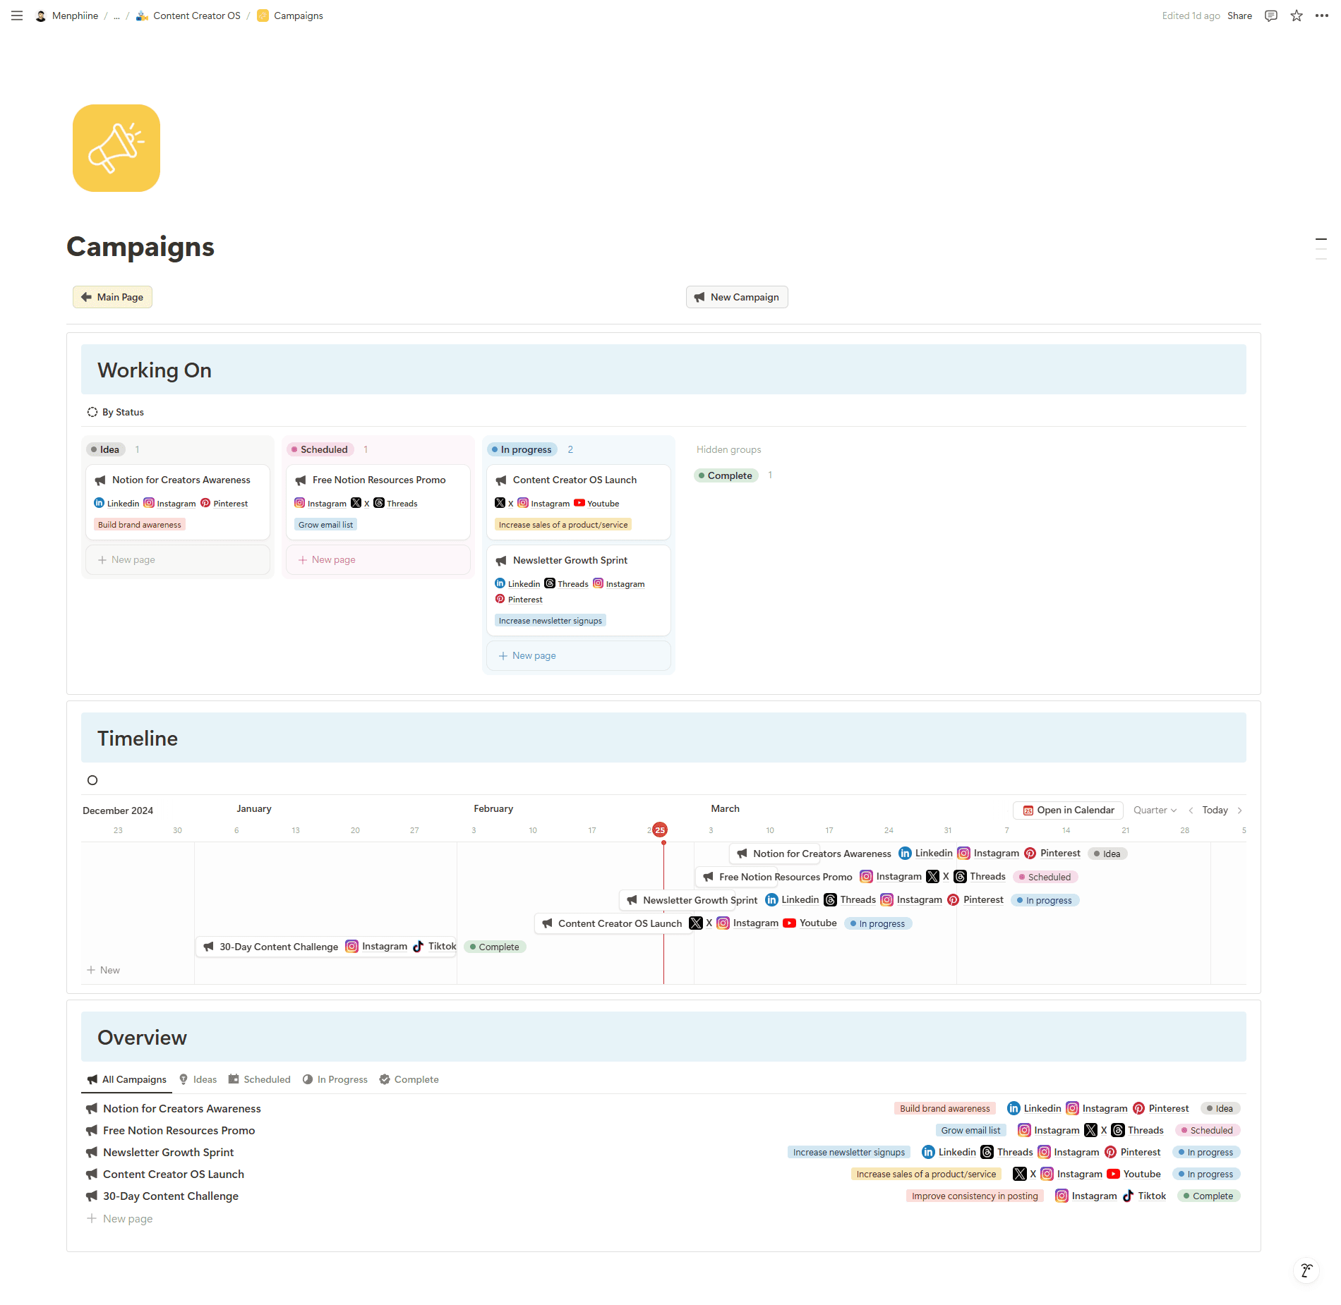Viewport: 1341px width, 1305px height.
Task: Click the Grow email list tag on Scheduled card
Action: (325, 524)
